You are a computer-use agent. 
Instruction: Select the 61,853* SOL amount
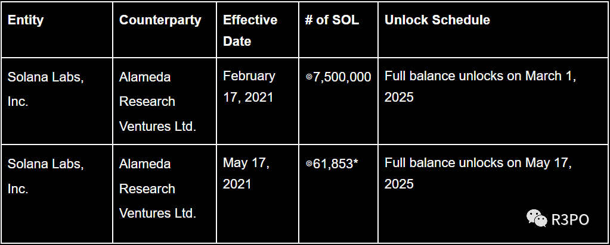tap(332, 164)
